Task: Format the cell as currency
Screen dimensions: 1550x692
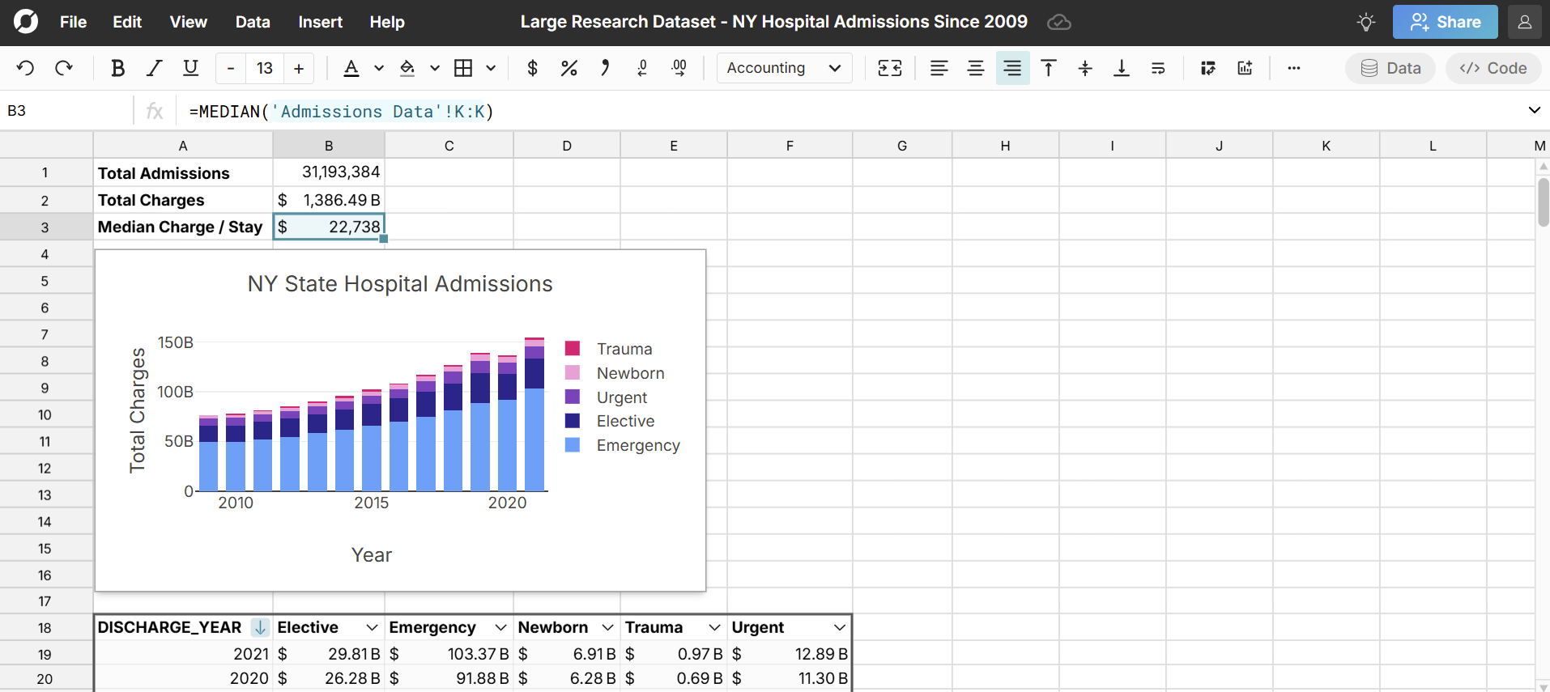Action: pyautogui.click(x=532, y=68)
